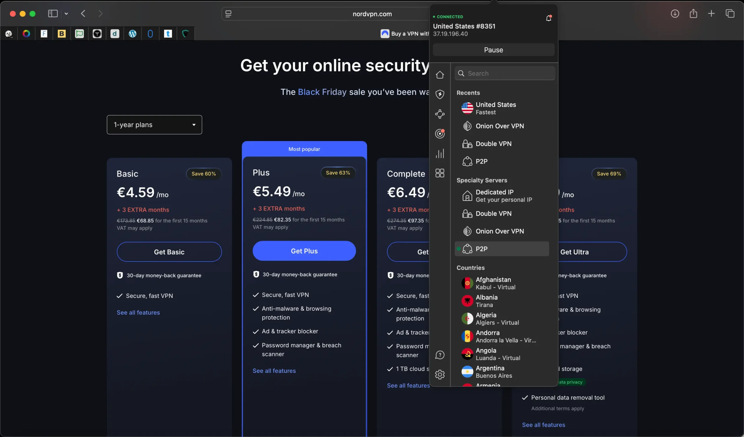Open Dark Web Monitor with the alert dot
Image resolution: width=744 pixels, height=437 pixels.
click(x=440, y=133)
